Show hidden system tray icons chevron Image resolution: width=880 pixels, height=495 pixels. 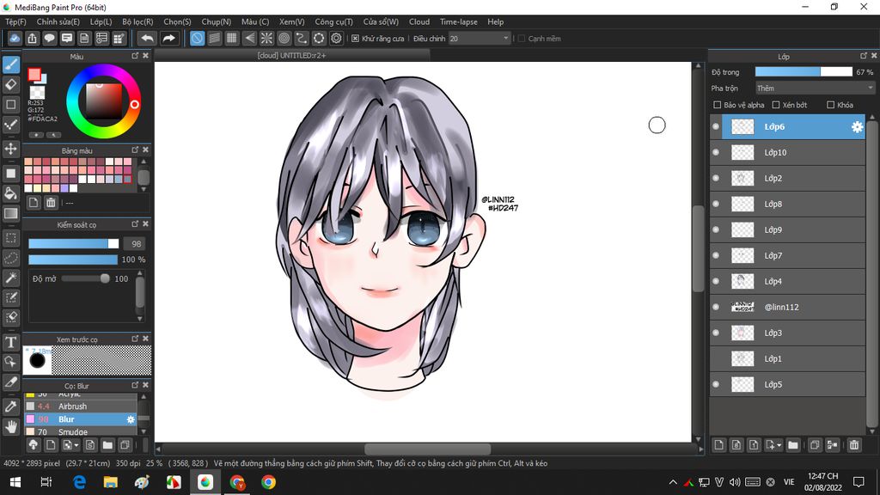(673, 482)
